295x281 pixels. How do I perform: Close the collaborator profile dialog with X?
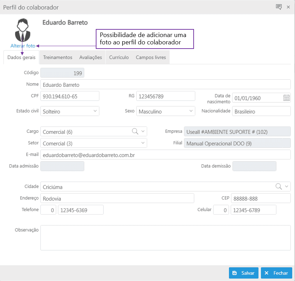(x=288, y=7)
